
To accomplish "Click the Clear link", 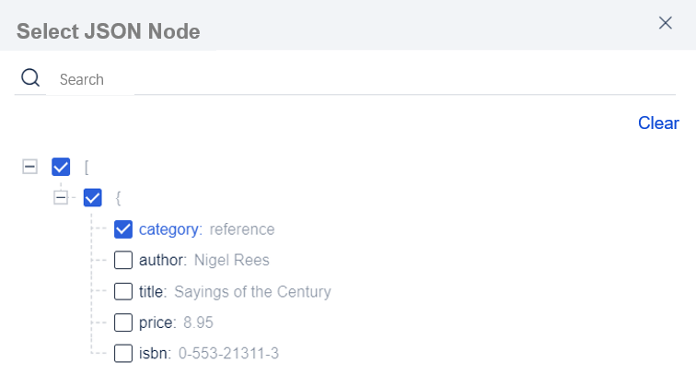I will (658, 123).
